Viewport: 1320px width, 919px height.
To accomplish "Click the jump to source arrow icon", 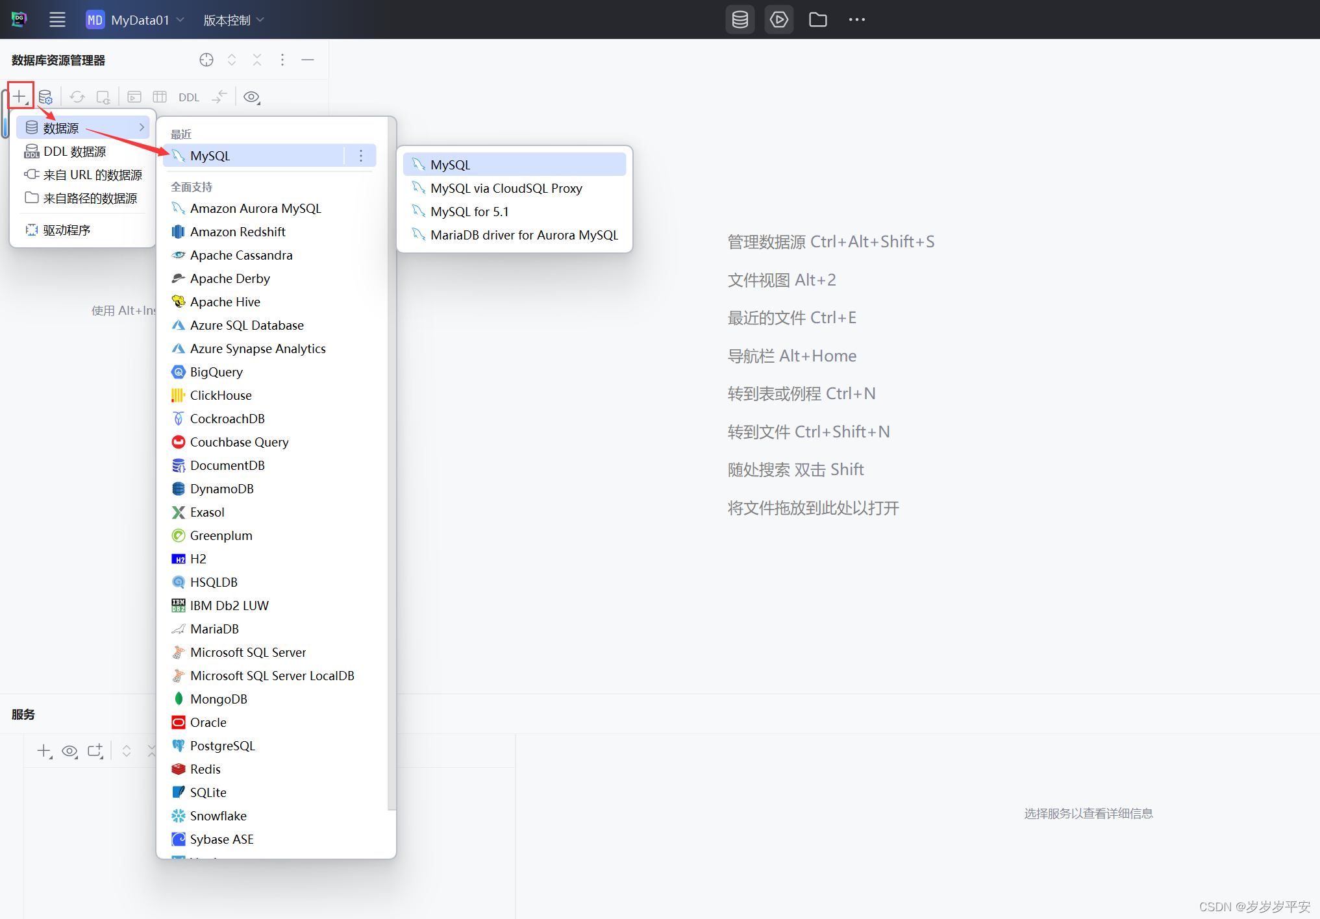I will click(x=219, y=97).
